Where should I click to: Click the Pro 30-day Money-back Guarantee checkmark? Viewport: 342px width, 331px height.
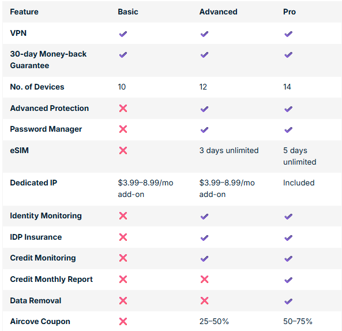click(288, 55)
